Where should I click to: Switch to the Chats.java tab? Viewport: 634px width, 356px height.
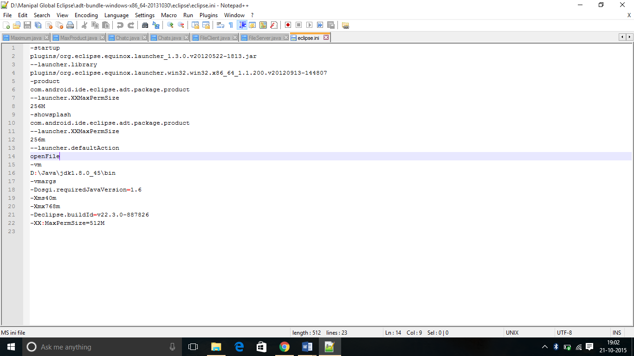click(x=169, y=38)
